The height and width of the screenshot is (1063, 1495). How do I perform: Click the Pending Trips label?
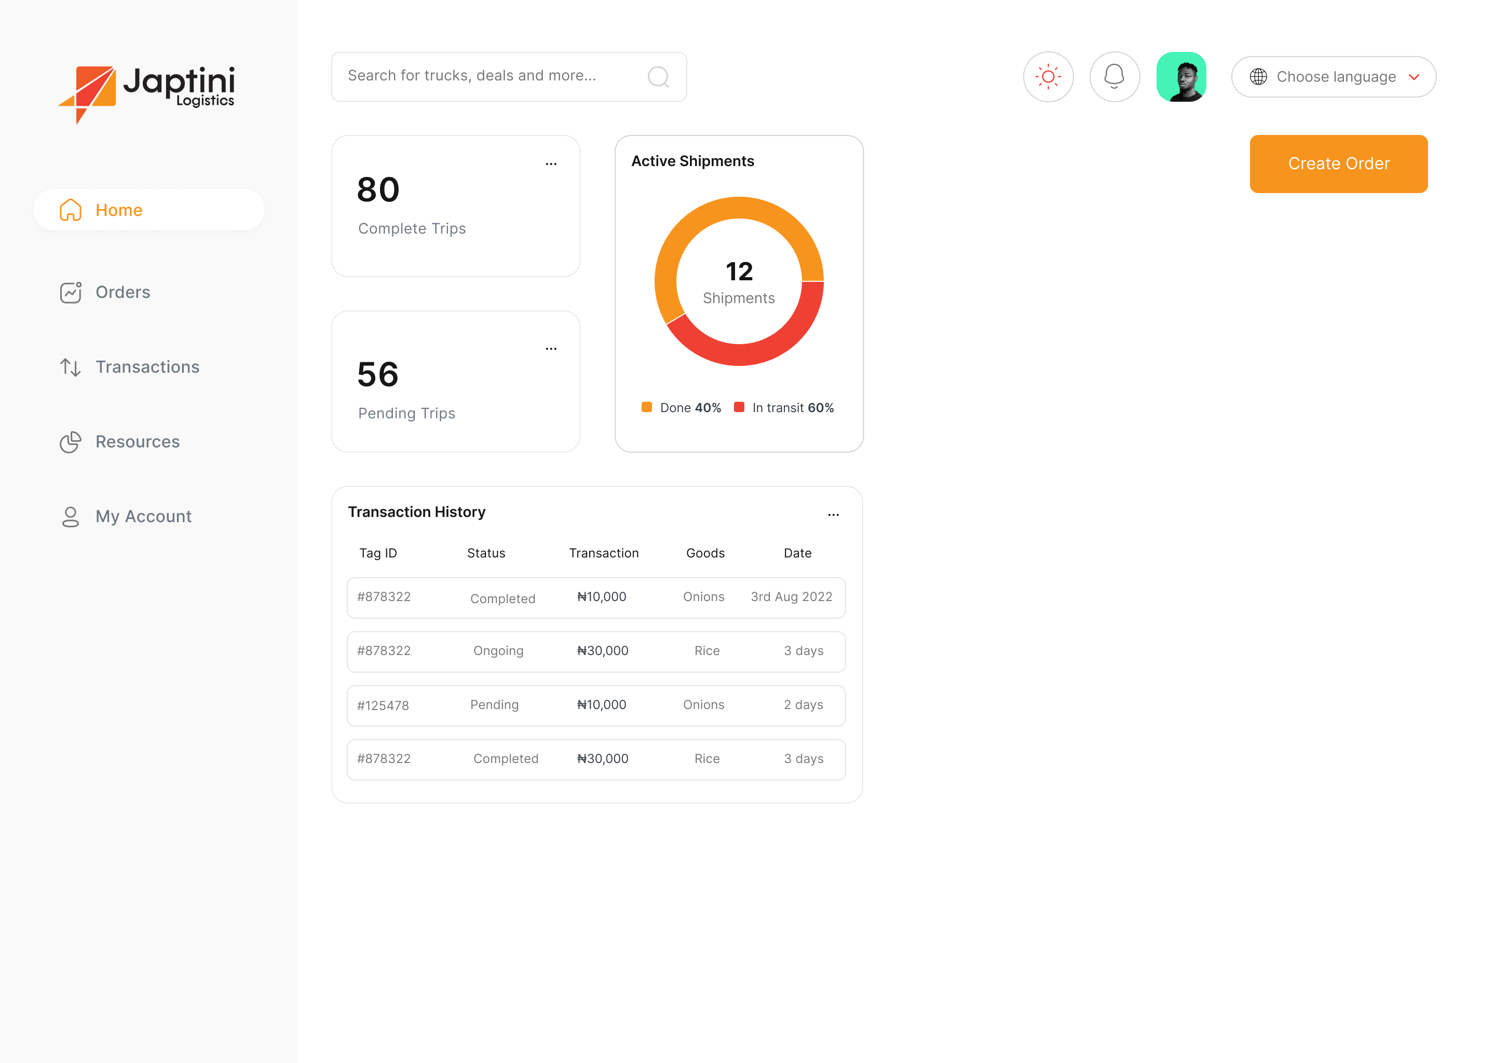[406, 414]
